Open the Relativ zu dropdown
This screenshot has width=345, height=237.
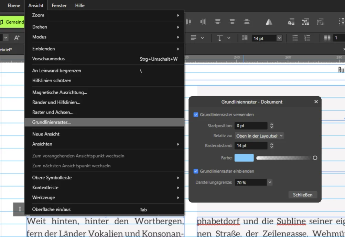coord(259,136)
